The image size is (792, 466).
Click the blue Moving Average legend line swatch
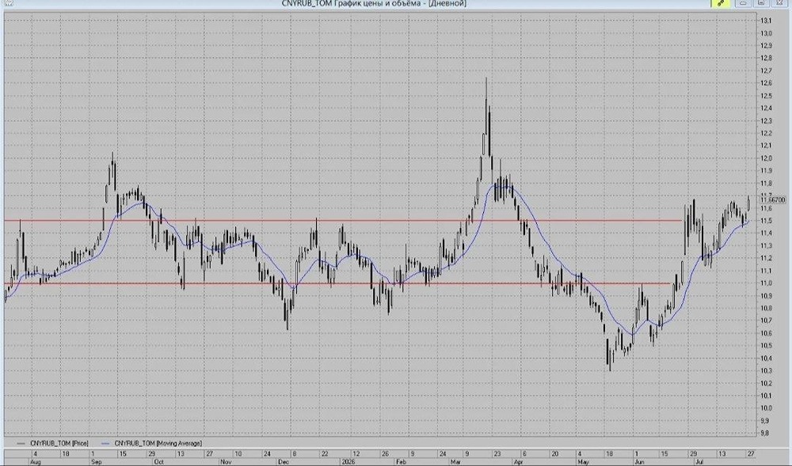(105, 443)
